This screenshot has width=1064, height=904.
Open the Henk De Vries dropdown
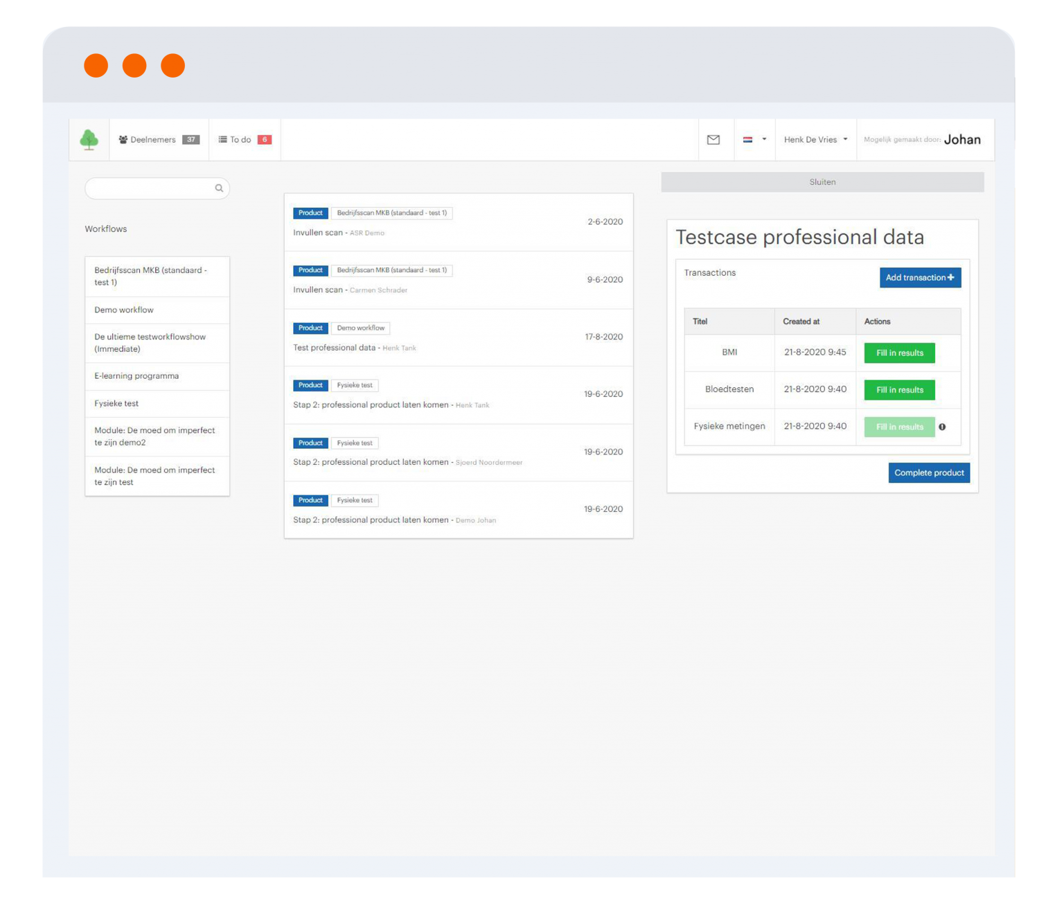[814, 139]
